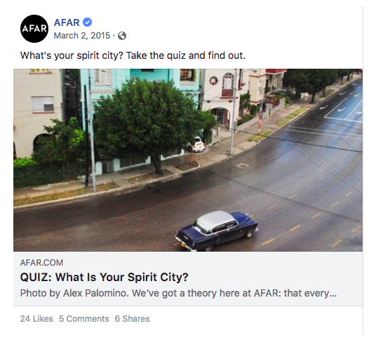The height and width of the screenshot is (340, 390).
Task: Show the 5 Comments
Action: (x=83, y=319)
